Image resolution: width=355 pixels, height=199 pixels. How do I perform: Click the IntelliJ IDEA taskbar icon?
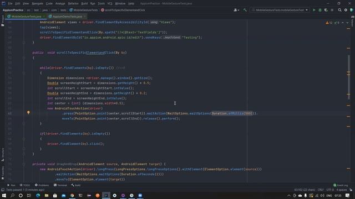106,195
